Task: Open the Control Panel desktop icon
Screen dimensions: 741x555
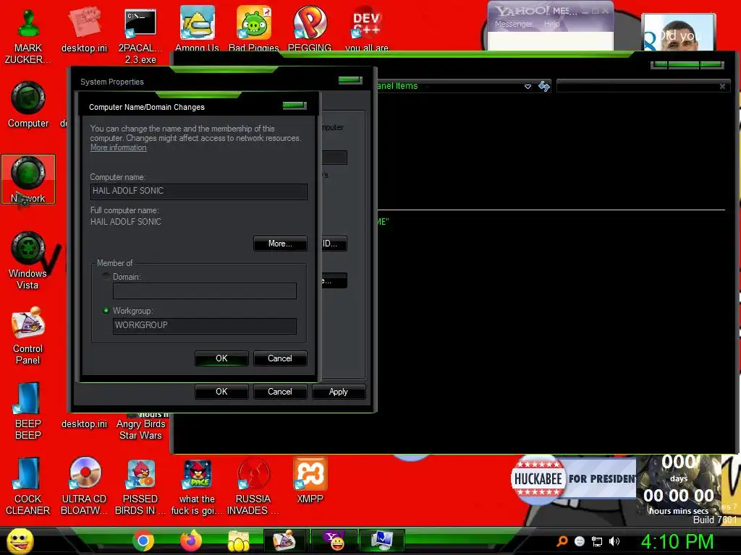Action: tap(28, 336)
